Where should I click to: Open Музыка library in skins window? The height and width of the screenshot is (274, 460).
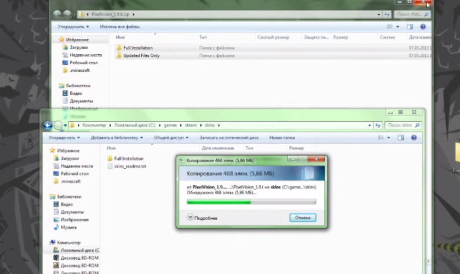pyautogui.click(x=68, y=227)
